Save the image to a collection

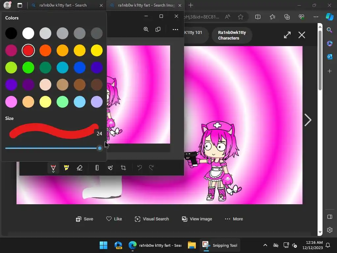tap(85, 219)
